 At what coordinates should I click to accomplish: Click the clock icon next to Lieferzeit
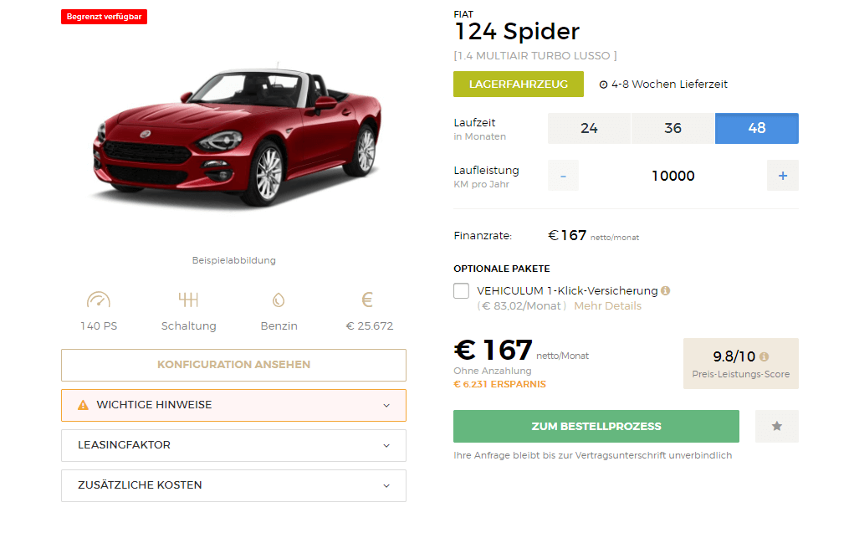(603, 85)
